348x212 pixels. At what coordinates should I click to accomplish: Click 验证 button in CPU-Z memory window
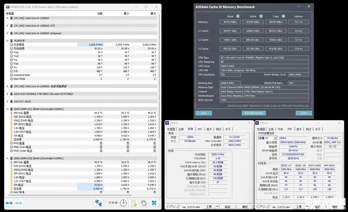pos(228,207)
